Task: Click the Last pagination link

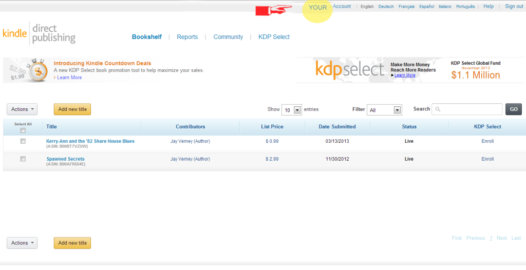Action: coord(516,238)
